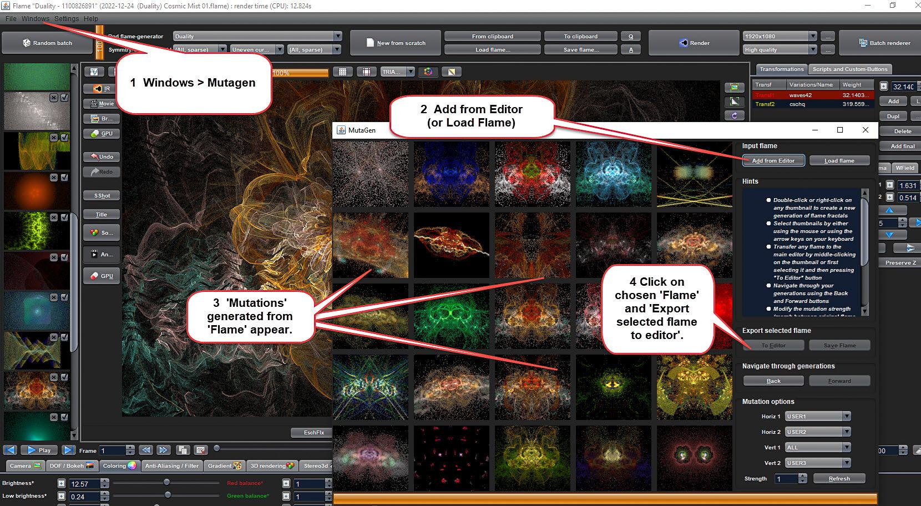Toggle checkbox on teal-blue batch thumbnail
Viewport: 921px width, 506px height.
tap(64, 297)
